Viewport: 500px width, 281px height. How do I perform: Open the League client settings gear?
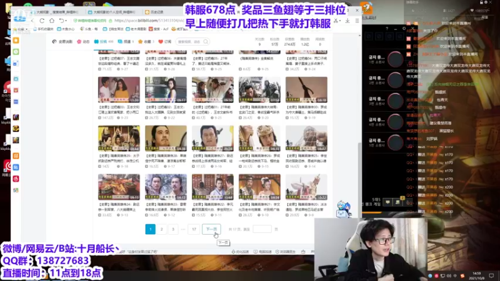[x=404, y=28]
